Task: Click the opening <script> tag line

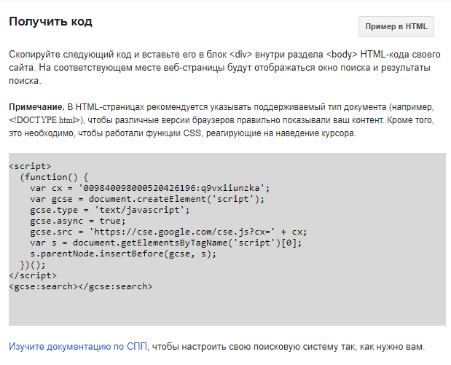Action: click(x=30, y=166)
